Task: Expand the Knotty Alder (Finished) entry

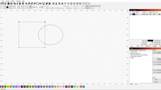Action: tap(130, 56)
